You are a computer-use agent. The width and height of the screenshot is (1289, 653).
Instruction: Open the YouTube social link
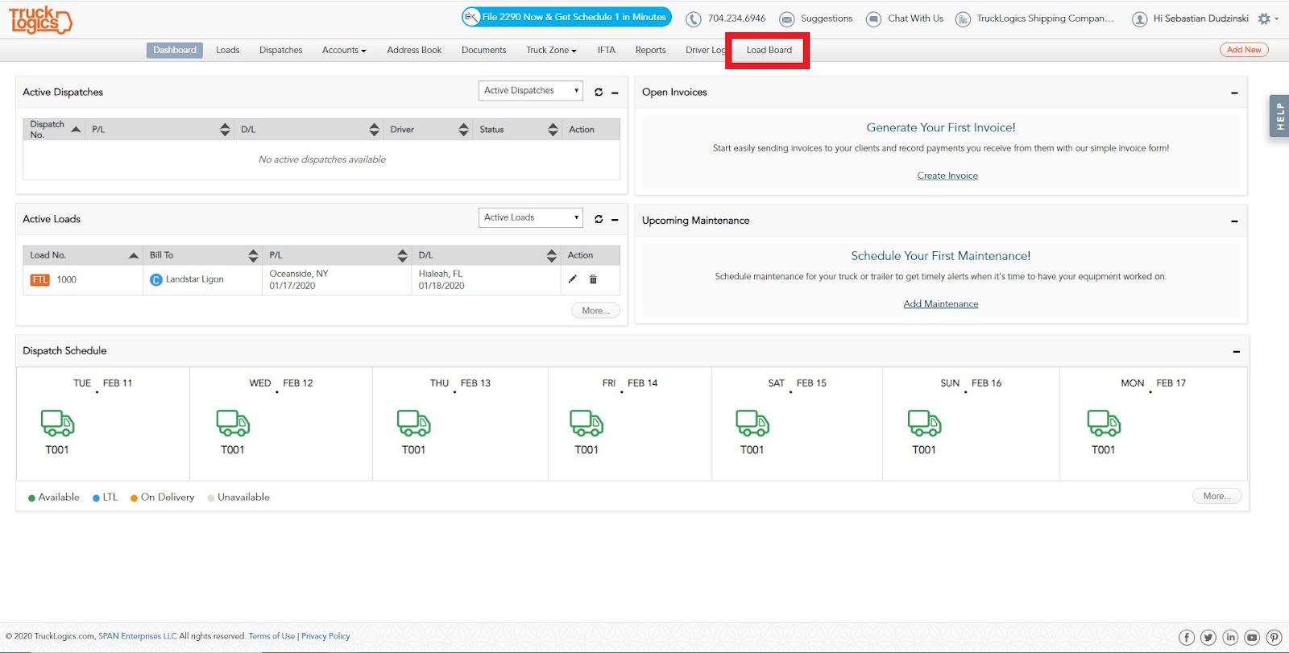pyautogui.click(x=1252, y=638)
